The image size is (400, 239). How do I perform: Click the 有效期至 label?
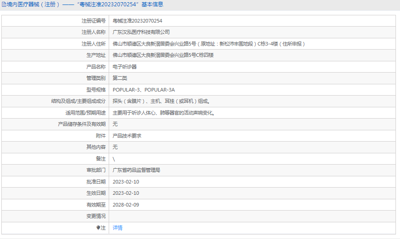pos(96,205)
